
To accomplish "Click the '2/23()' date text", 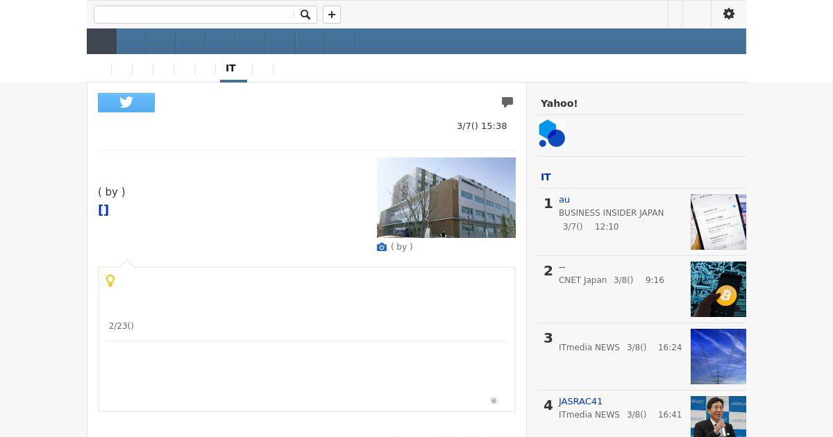I will point(121,325).
